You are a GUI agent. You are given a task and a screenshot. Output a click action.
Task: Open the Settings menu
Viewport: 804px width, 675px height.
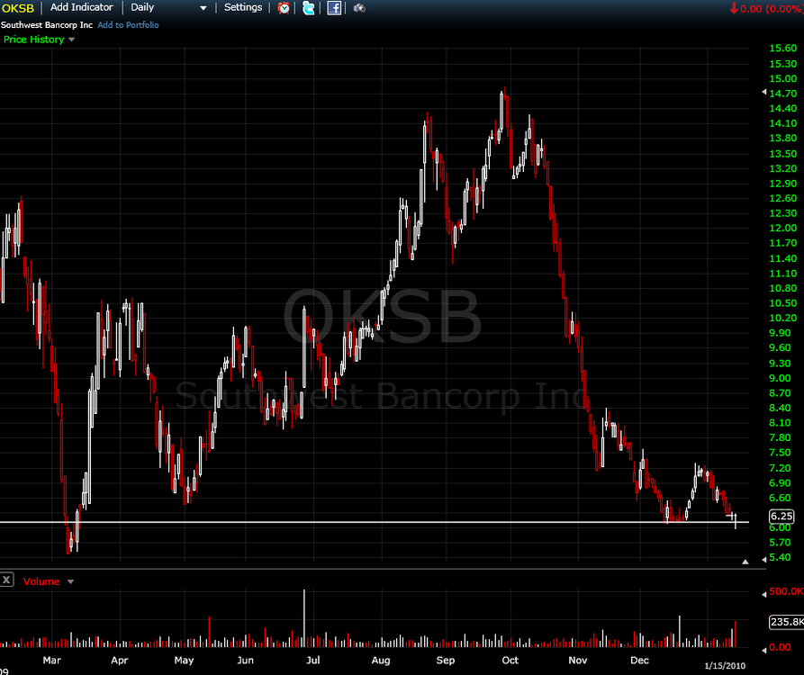[x=243, y=7]
